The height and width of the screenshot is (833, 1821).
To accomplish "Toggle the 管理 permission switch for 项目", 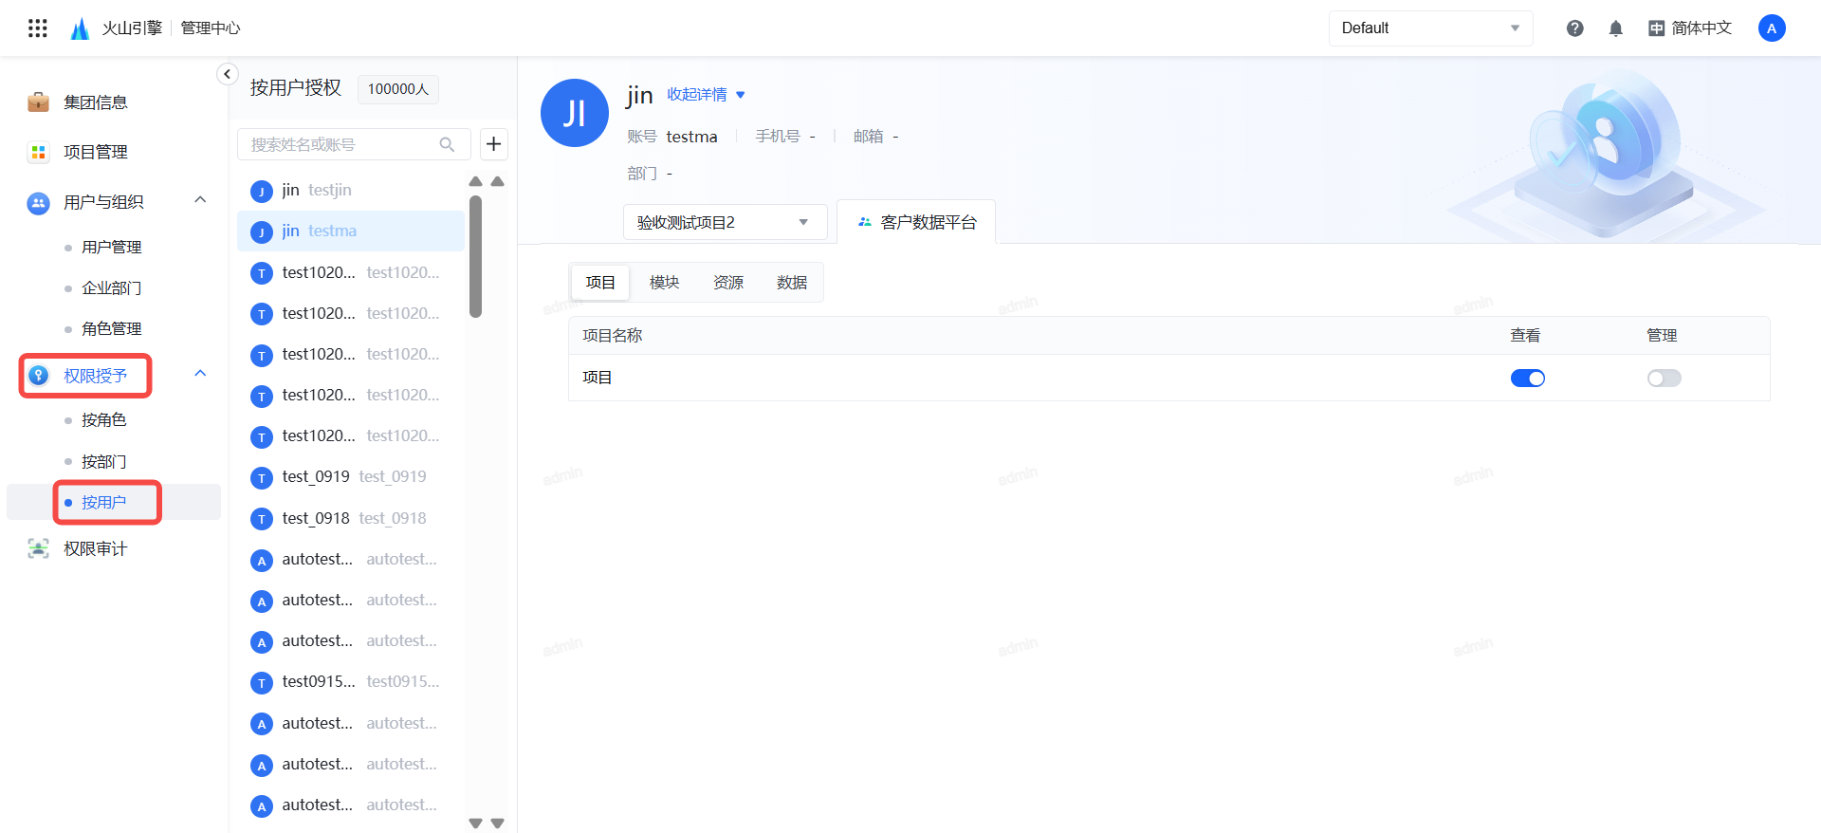I will [x=1665, y=379].
